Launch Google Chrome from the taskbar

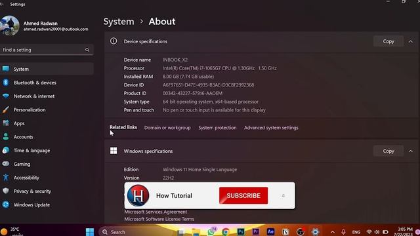click(226, 231)
